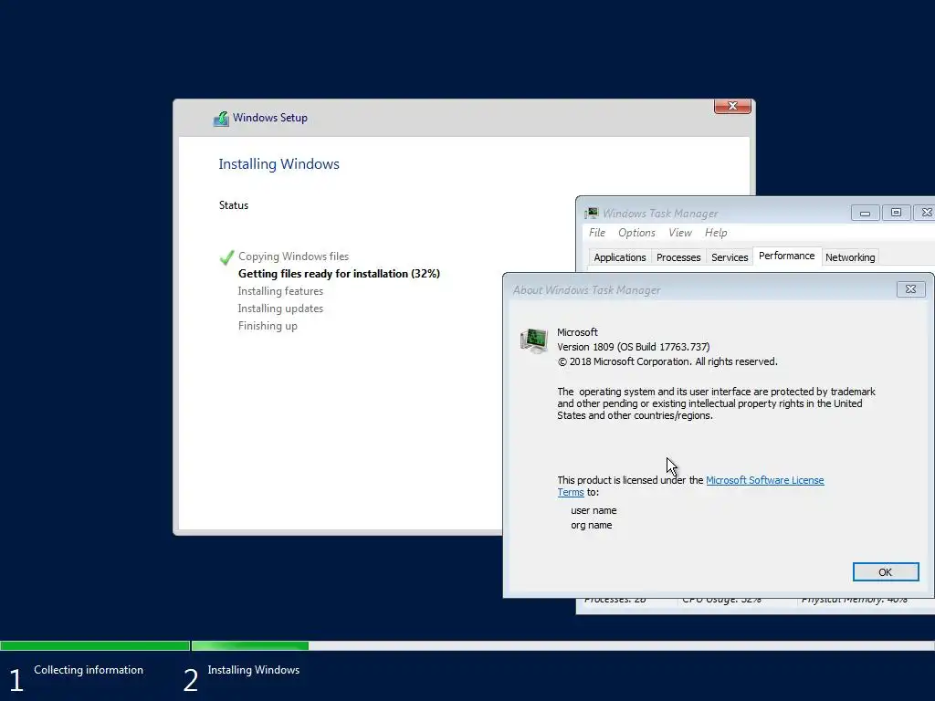Screen dimensions: 935x701
Task: Open the File menu in Task Manager
Action: pyautogui.click(x=597, y=233)
